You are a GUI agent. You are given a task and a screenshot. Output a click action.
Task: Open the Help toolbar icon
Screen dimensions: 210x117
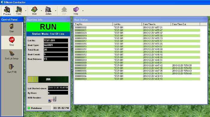[x=76, y=11]
